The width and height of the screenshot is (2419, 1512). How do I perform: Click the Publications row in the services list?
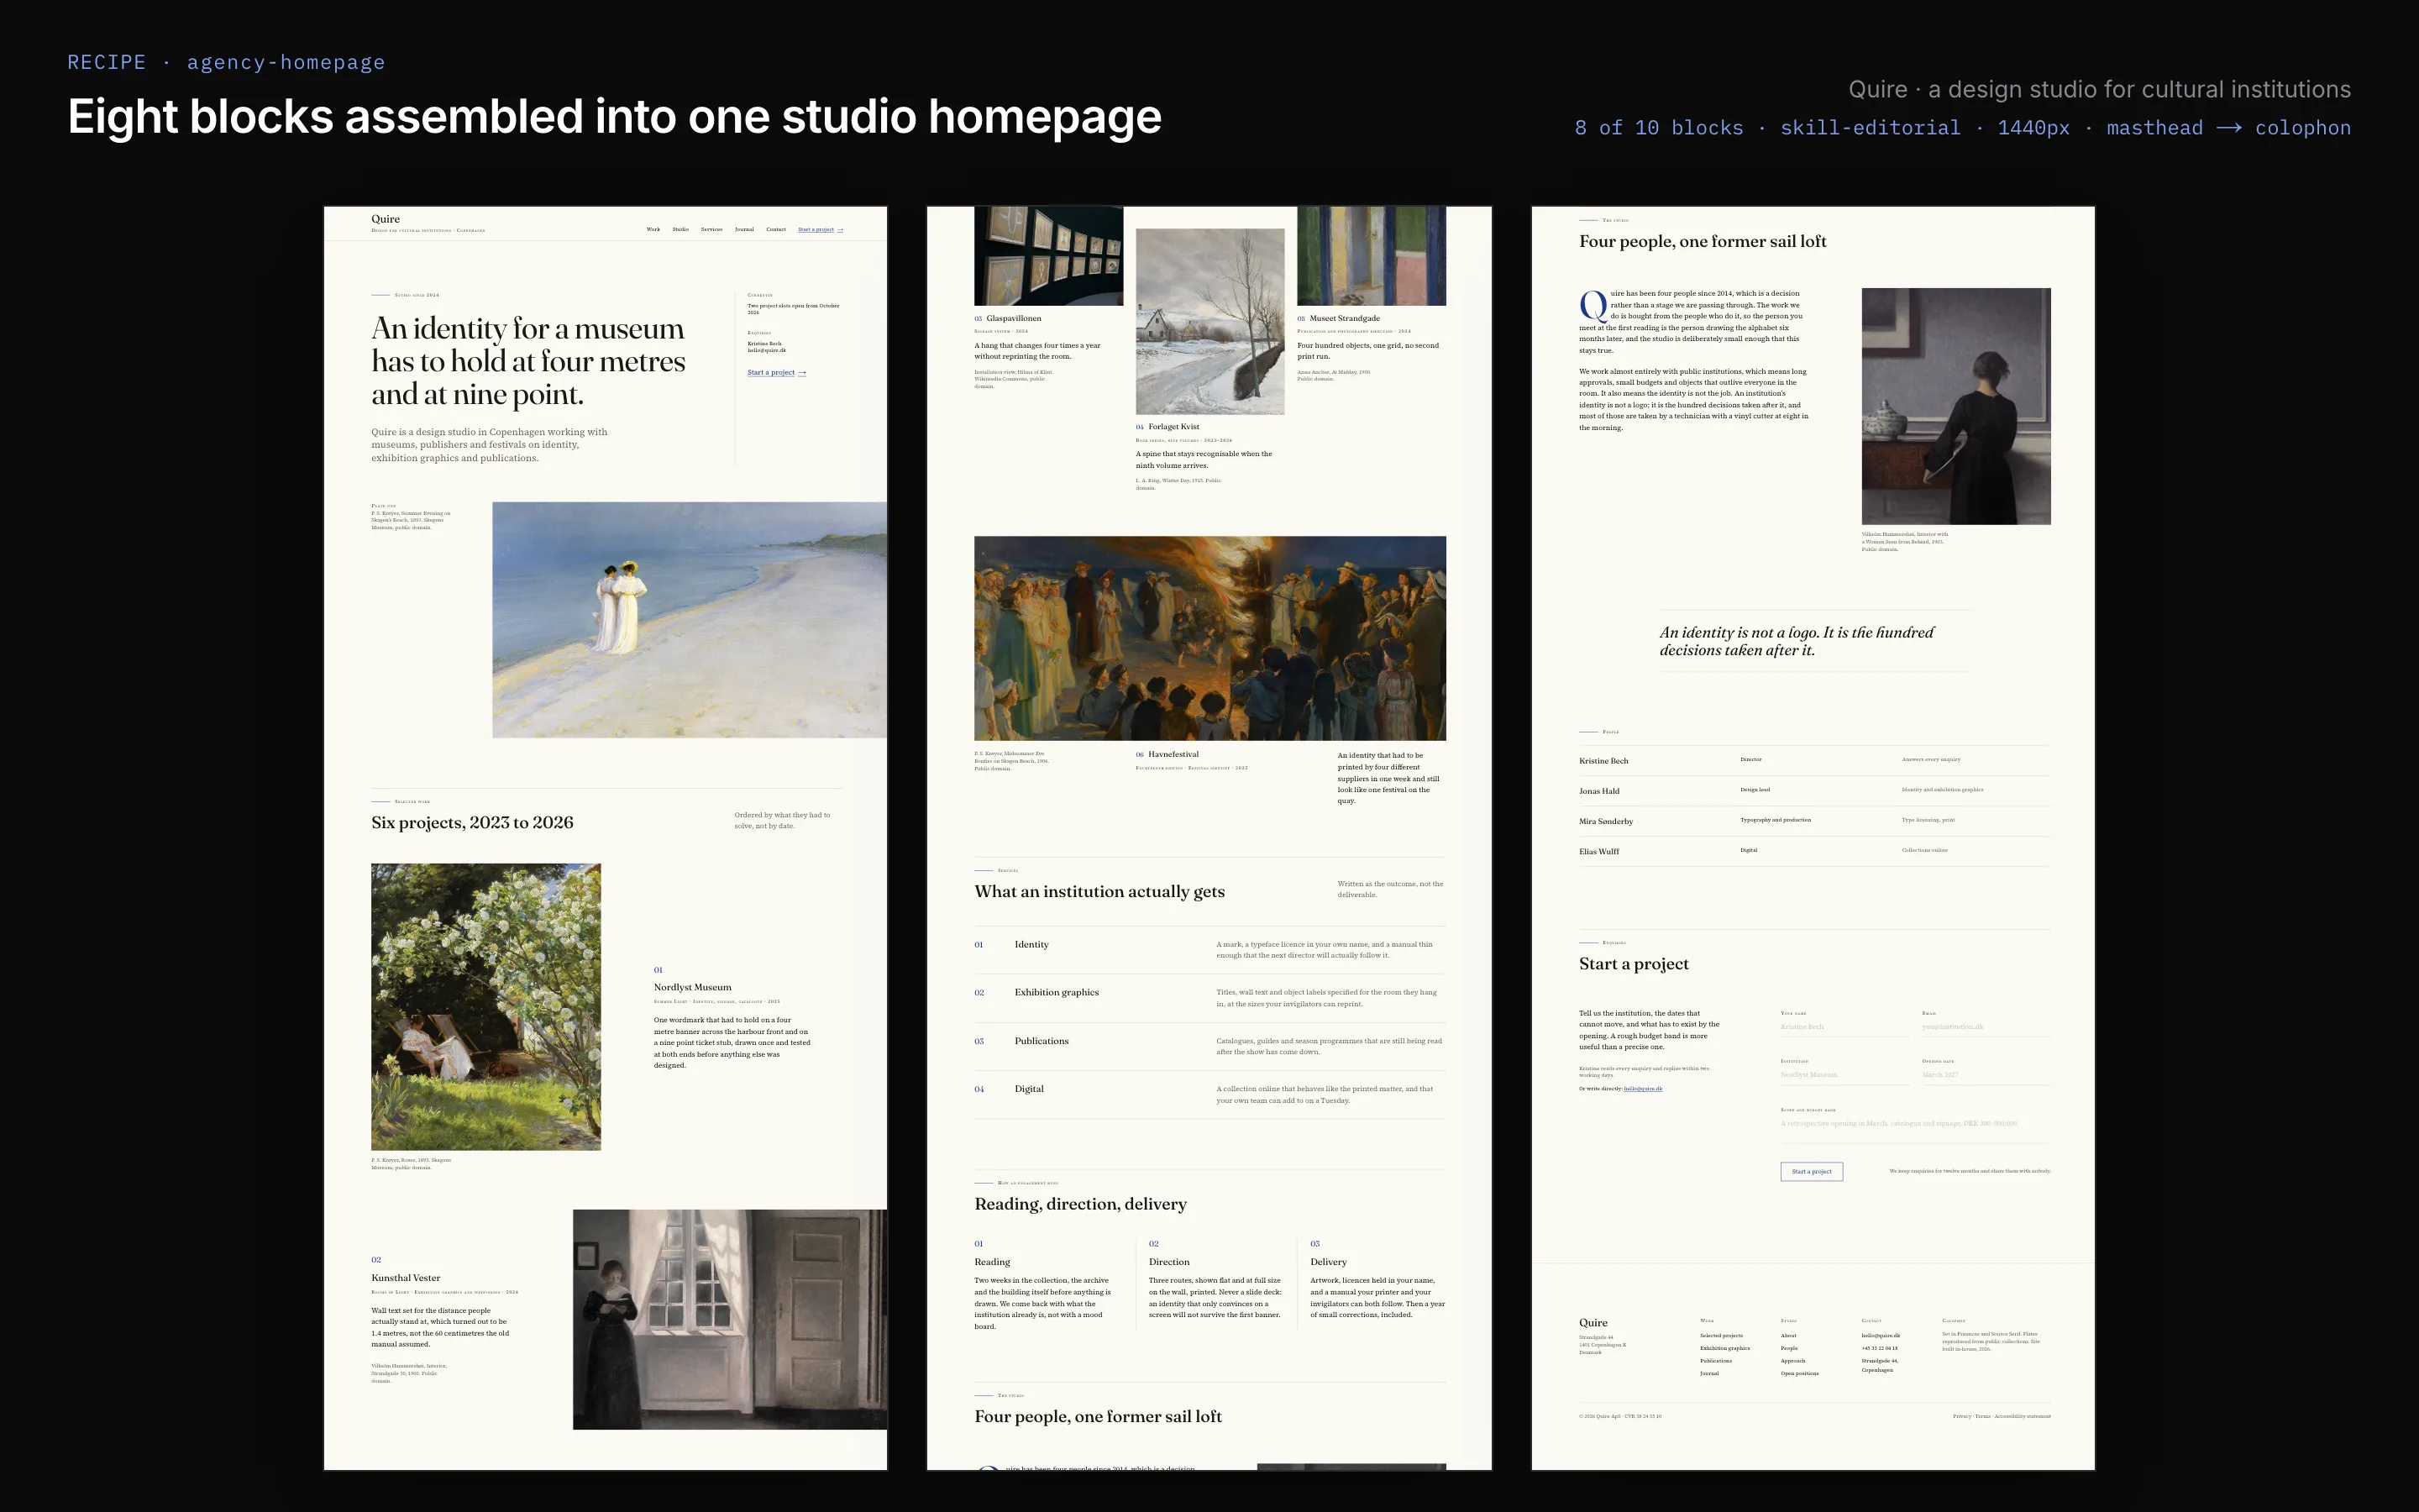[x=1209, y=1046]
